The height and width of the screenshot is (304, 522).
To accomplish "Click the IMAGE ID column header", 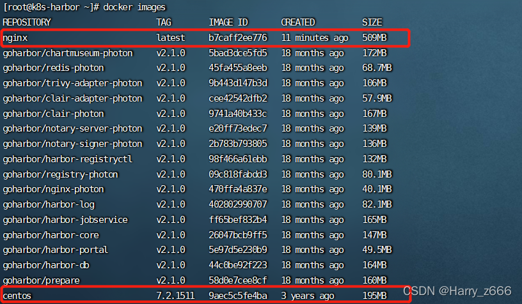I will (x=228, y=22).
